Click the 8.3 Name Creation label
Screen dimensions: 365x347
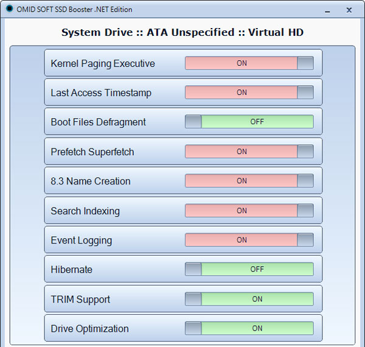[x=91, y=181]
